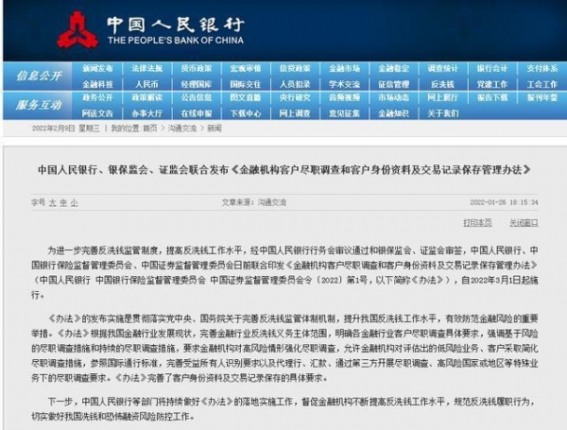Open the 金融市场 menu item
Viewport: 567px width, 430px height.
344,69
